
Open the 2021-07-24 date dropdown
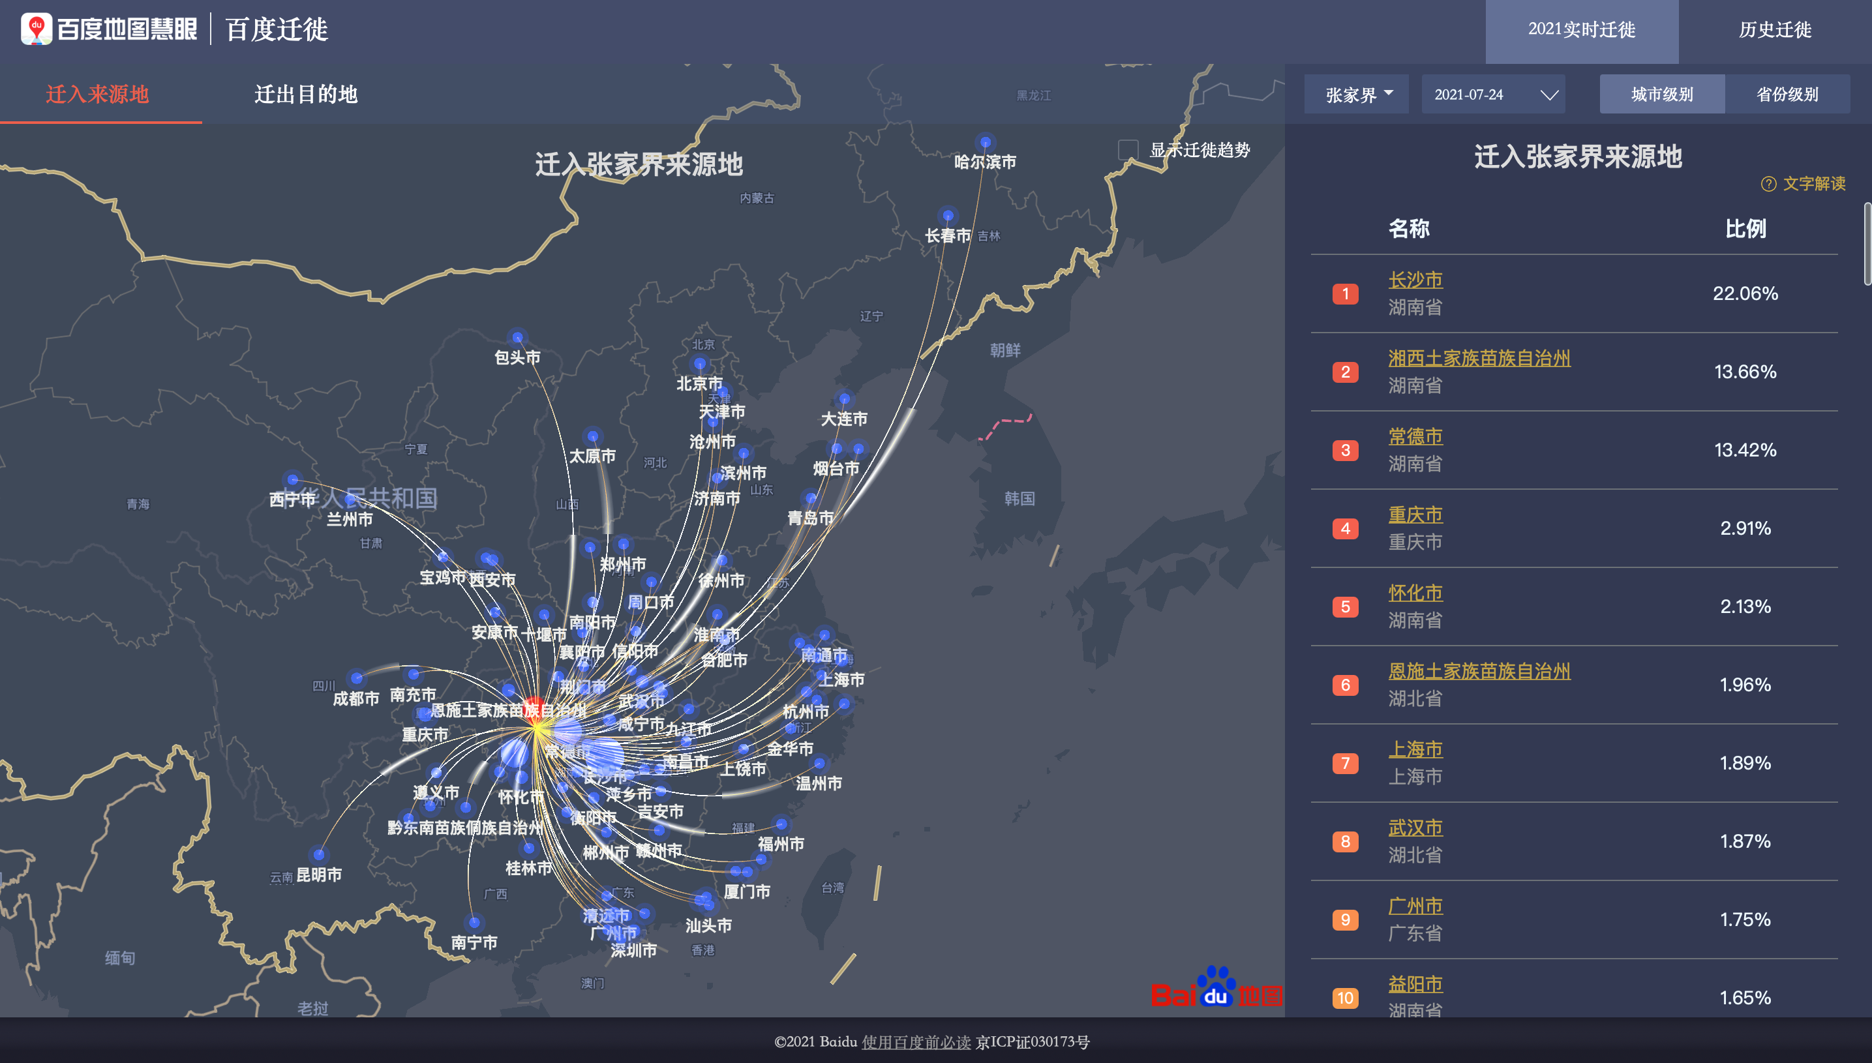(x=1493, y=94)
